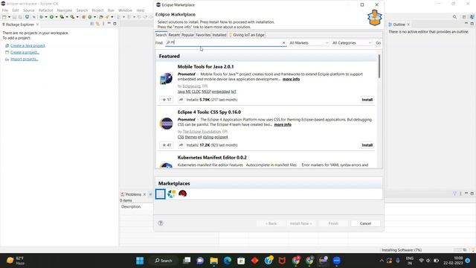Favorite CSS Spy using star 41

(x=167, y=145)
